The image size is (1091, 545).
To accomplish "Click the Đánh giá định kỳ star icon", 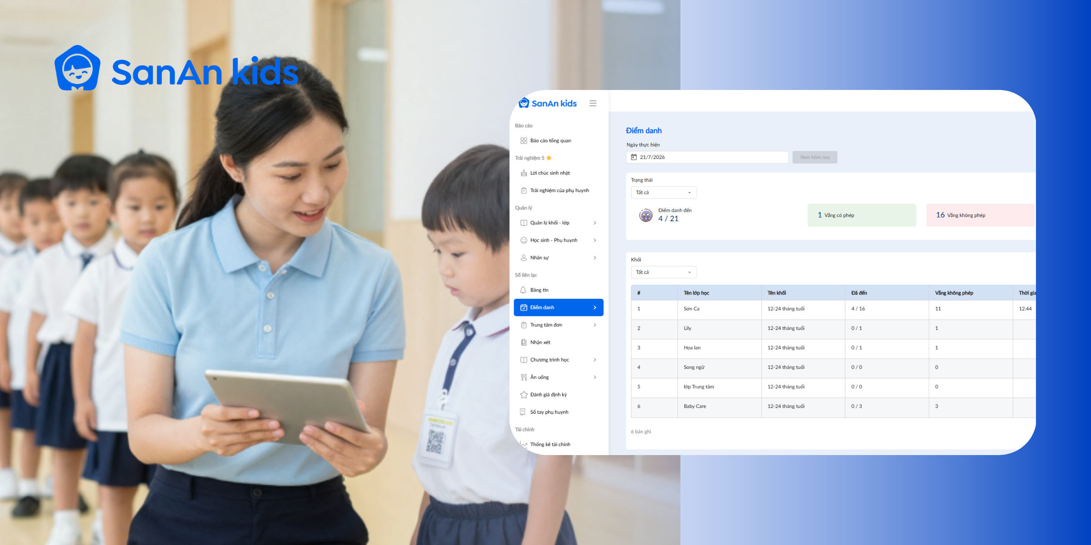I will (x=524, y=395).
